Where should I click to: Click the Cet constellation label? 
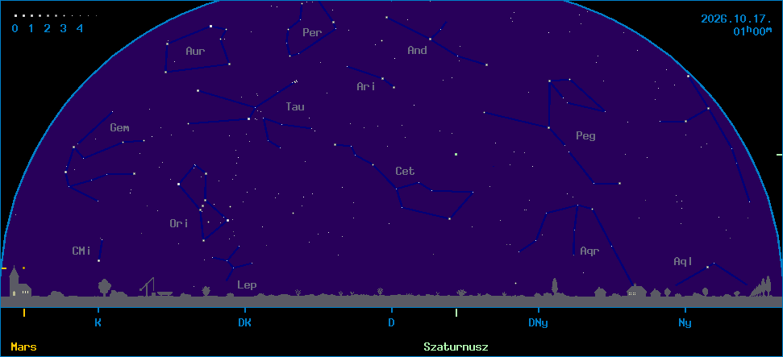[405, 172]
